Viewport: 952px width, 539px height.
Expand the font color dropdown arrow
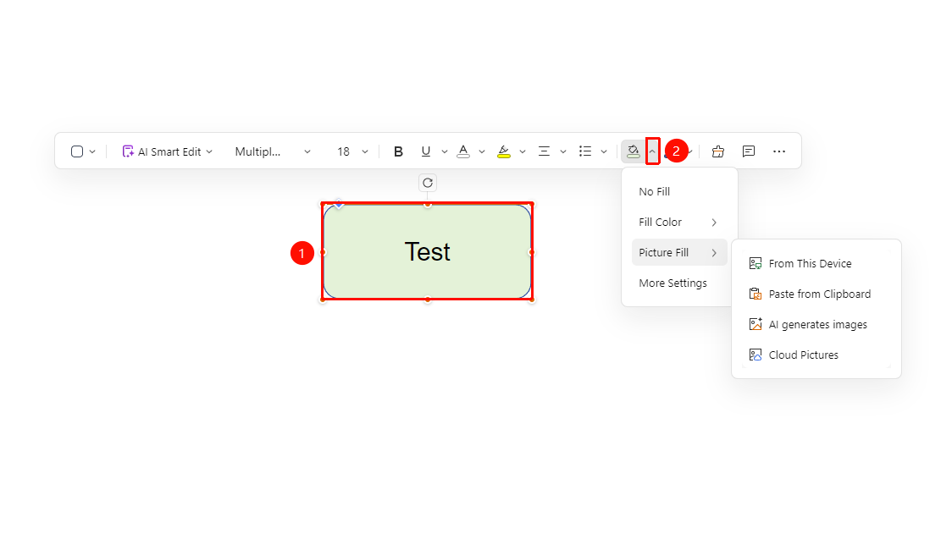coord(482,151)
